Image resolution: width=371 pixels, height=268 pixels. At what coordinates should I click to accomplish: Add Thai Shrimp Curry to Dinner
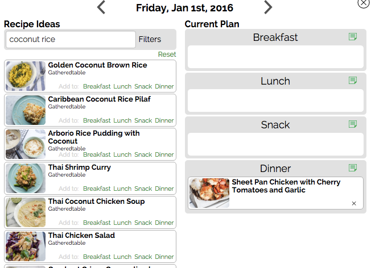click(x=164, y=189)
